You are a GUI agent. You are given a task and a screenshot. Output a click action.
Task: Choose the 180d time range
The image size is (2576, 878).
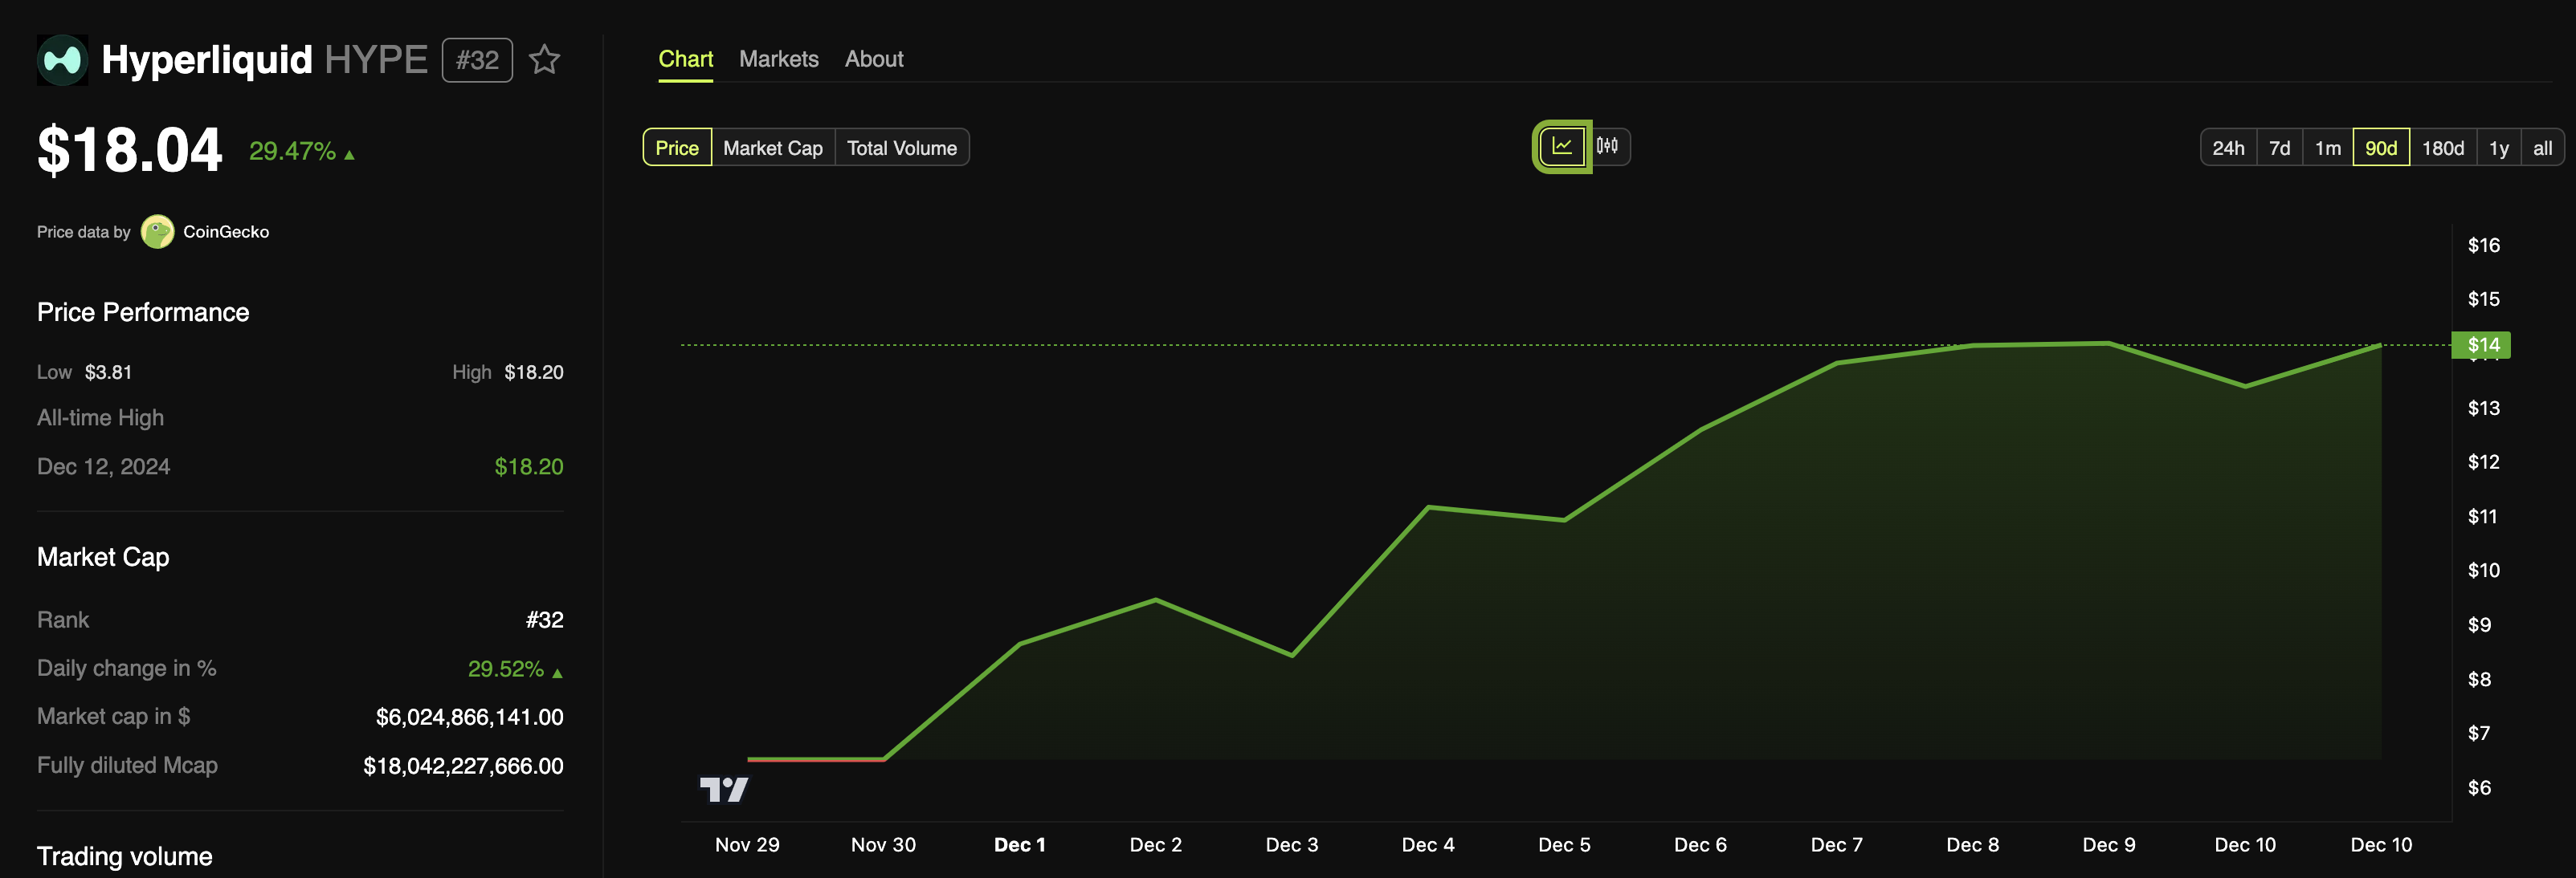[2442, 148]
